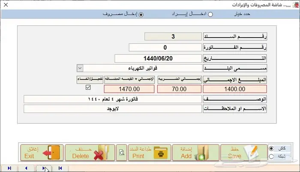Click the voucher number field showing 3
Viewport: 300px width, 172px height.
(x=173, y=36)
